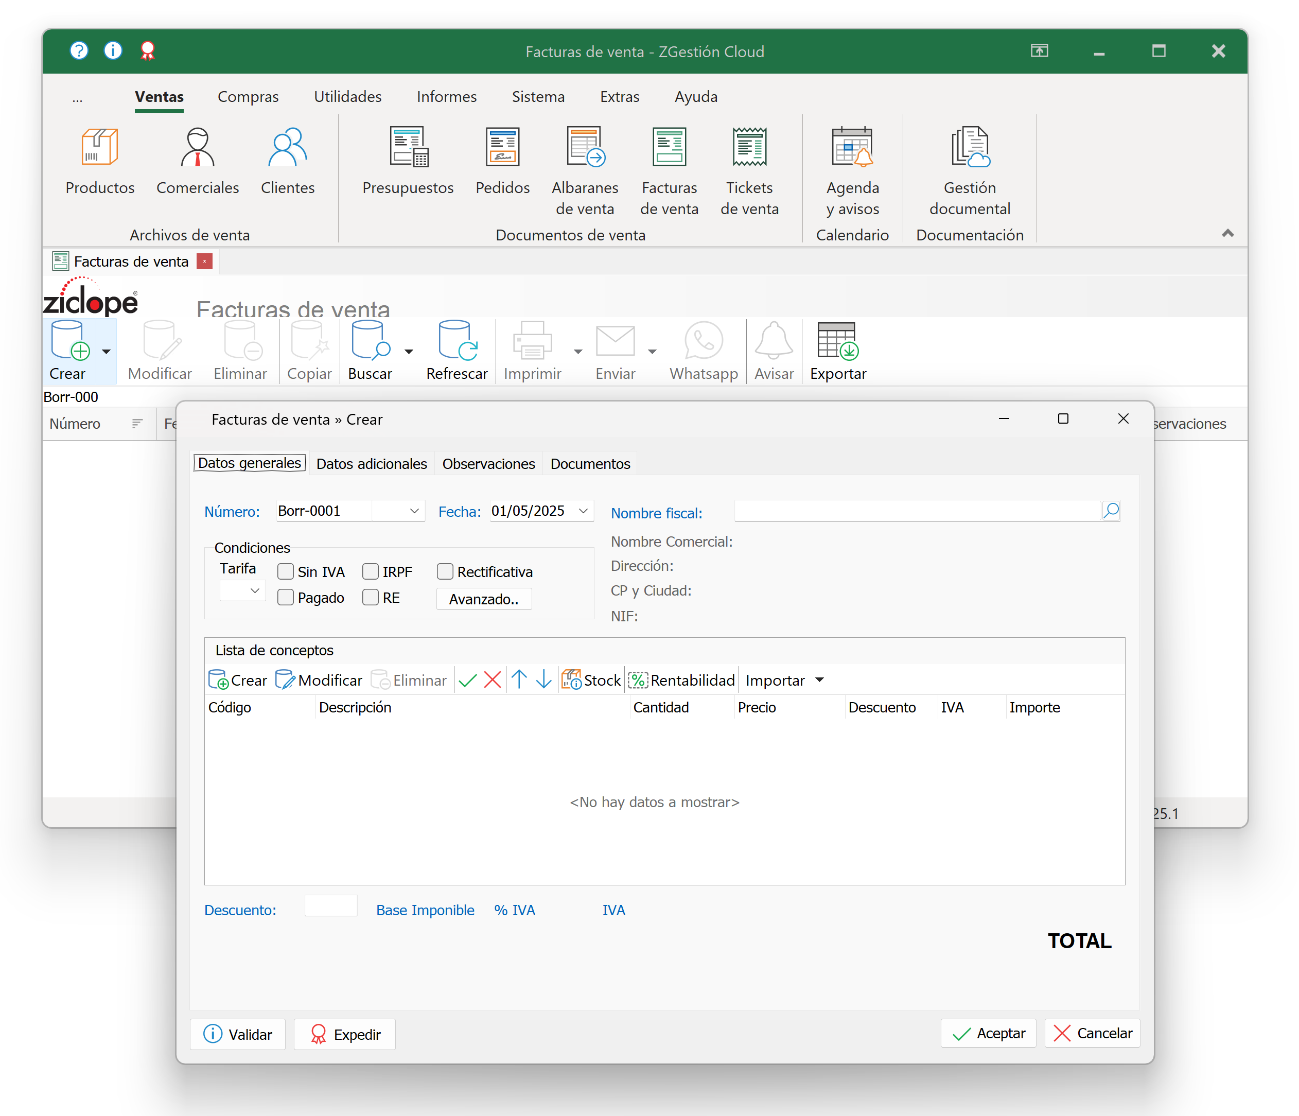This screenshot has height=1116, width=1299.
Task: Expand the Importar dropdown arrow
Action: 819,681
